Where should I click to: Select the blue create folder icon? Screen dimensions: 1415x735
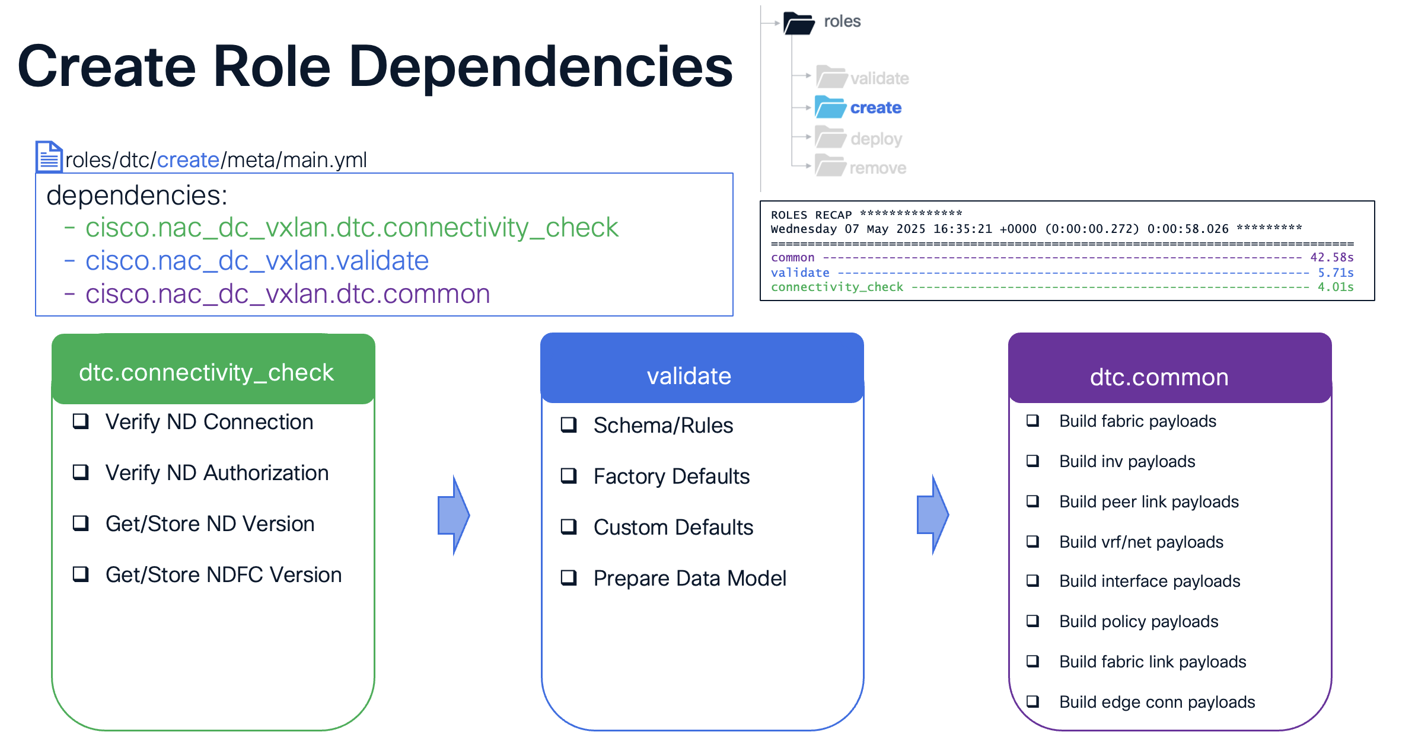coord(831,107)
